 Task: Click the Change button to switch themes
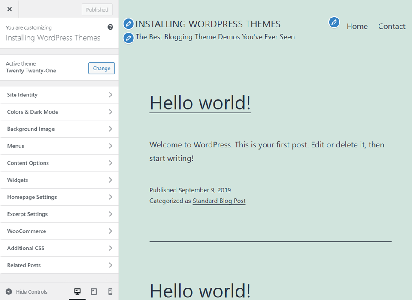pyautogui.click(x=101, y=68)
